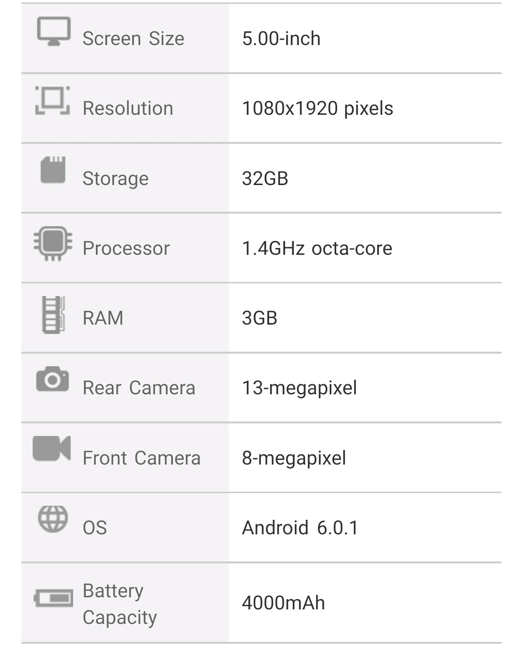Tap the 13-megapixel rear camera value

point(299,388)
